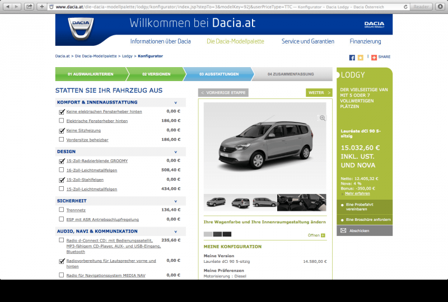Open the Safari downloads icon

pos(440,7)
